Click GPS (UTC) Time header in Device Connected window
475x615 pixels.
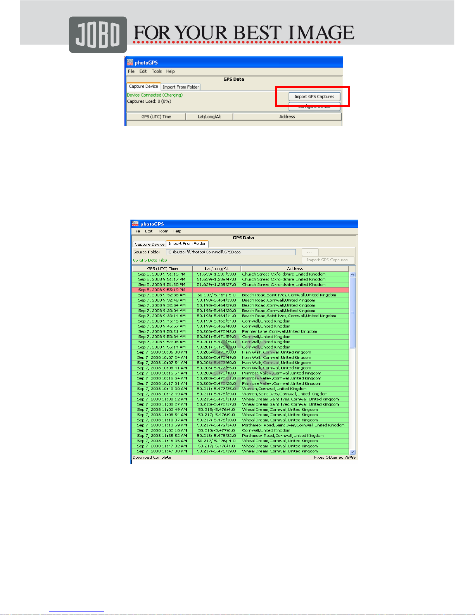click(x=156, y=117)
